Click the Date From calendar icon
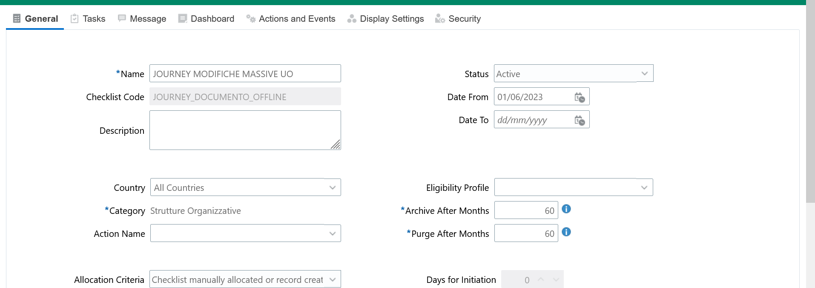The image size is (815, 288). 580,97
